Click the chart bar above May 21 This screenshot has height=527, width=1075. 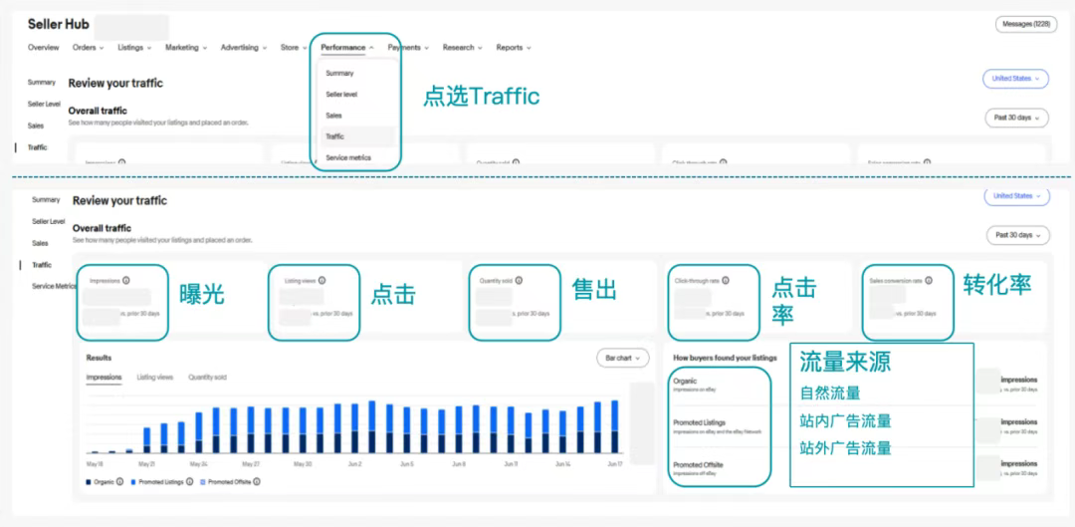click(146, 440)
